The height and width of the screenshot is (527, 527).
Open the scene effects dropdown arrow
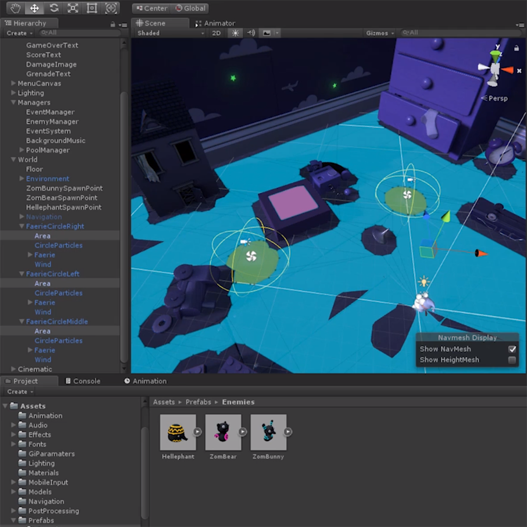click(x=277, y=33)
